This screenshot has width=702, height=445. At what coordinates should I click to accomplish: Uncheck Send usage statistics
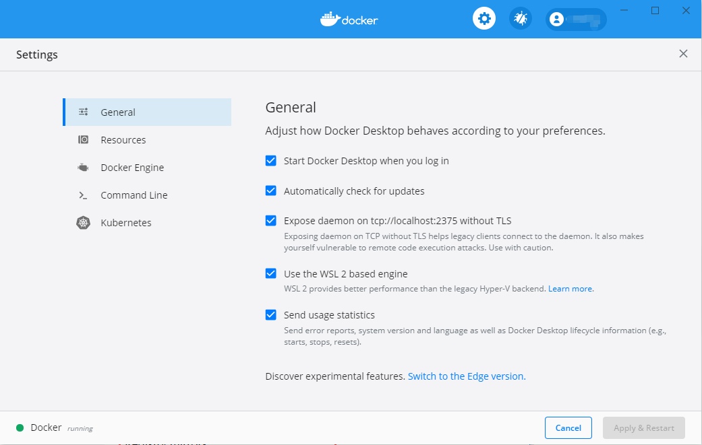tap(271, 315)
